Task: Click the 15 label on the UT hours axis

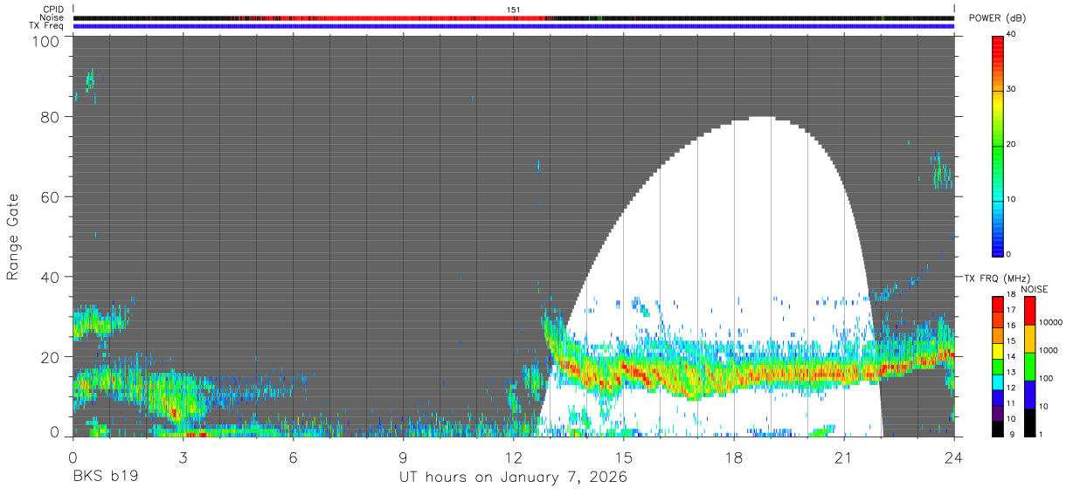Action: (624, 458)
